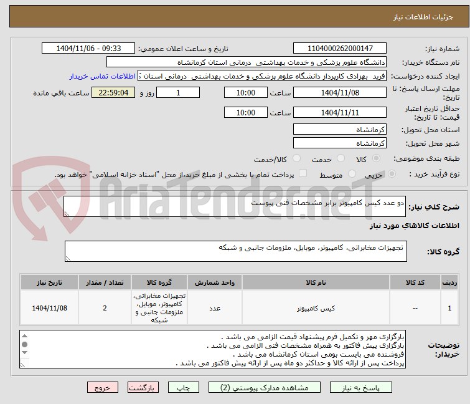The height and width of the screenshot is (404, 470).
Task: Click the کیس کامپیوتر item name cell
Action: pos(316,308)
